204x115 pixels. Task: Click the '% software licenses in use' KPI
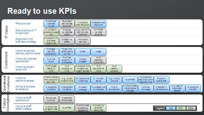[51, 24]
